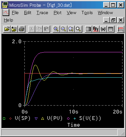126x137 pixels.
Task: Click the green square legend marker
Action: point(4,118)
